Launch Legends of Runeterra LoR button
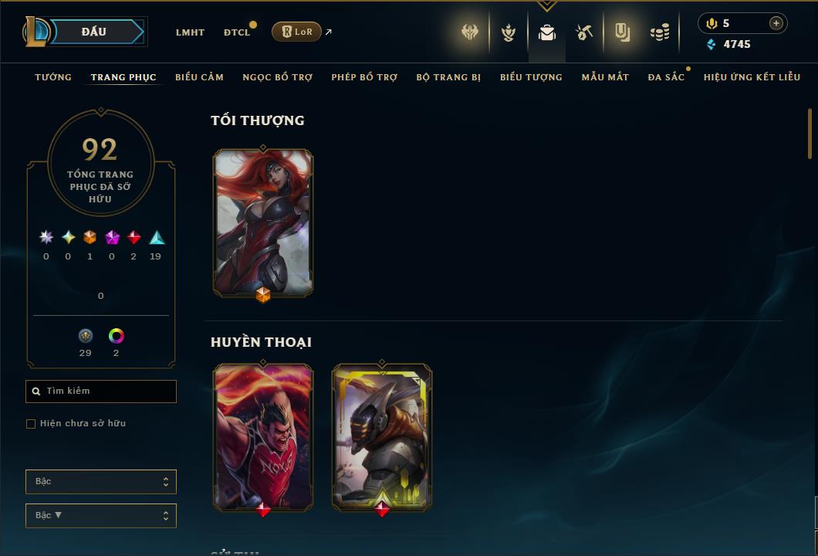 [296, 32]
